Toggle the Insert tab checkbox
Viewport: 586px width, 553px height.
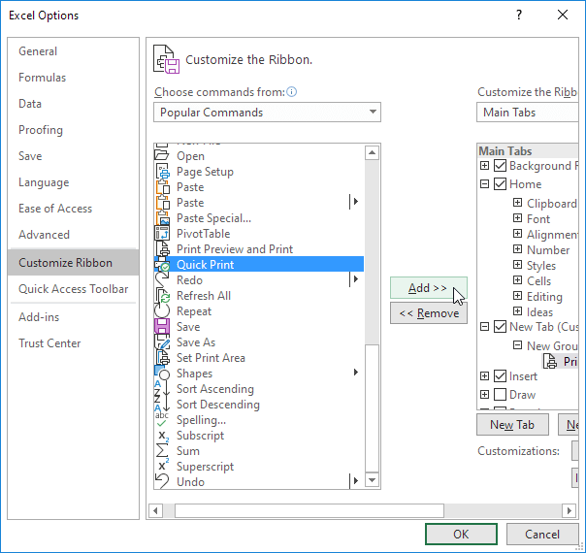click(500, 376)
